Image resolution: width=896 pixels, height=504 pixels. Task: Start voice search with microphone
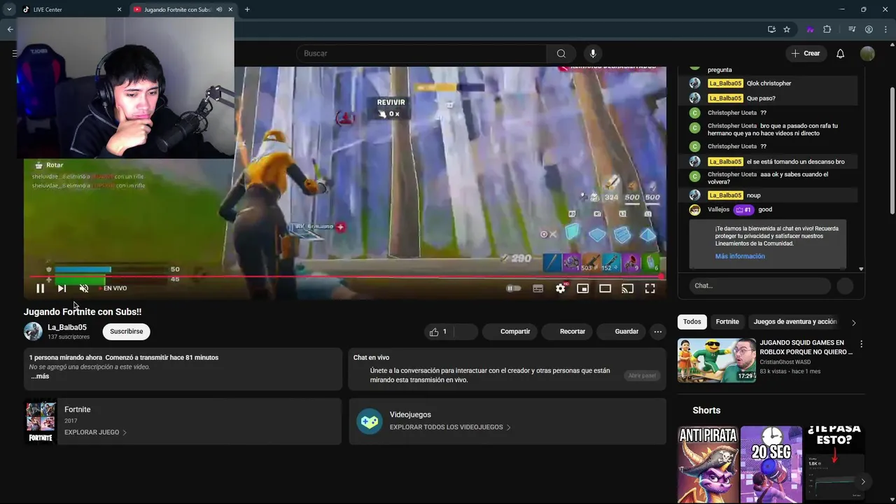(x=593, y=53)
